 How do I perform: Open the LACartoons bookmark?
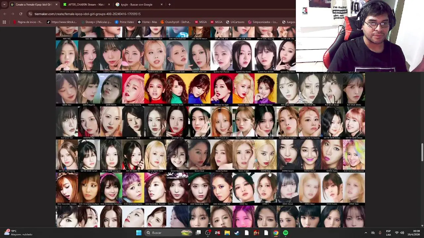(x=235, y=22)
